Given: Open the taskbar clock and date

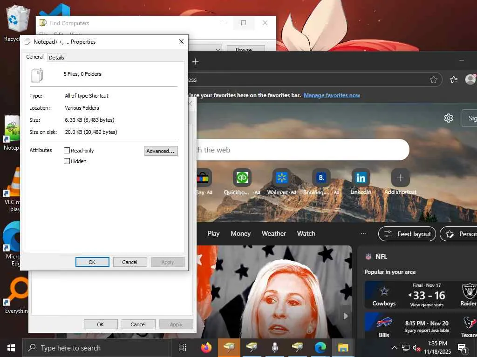Looking at the screenshot, I should point(437,348).
